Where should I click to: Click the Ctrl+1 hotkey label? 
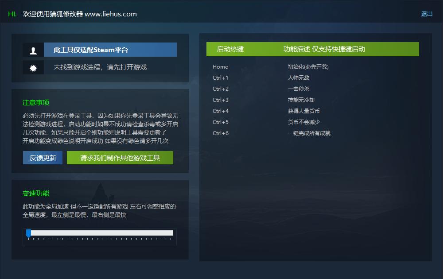(220, 78)
